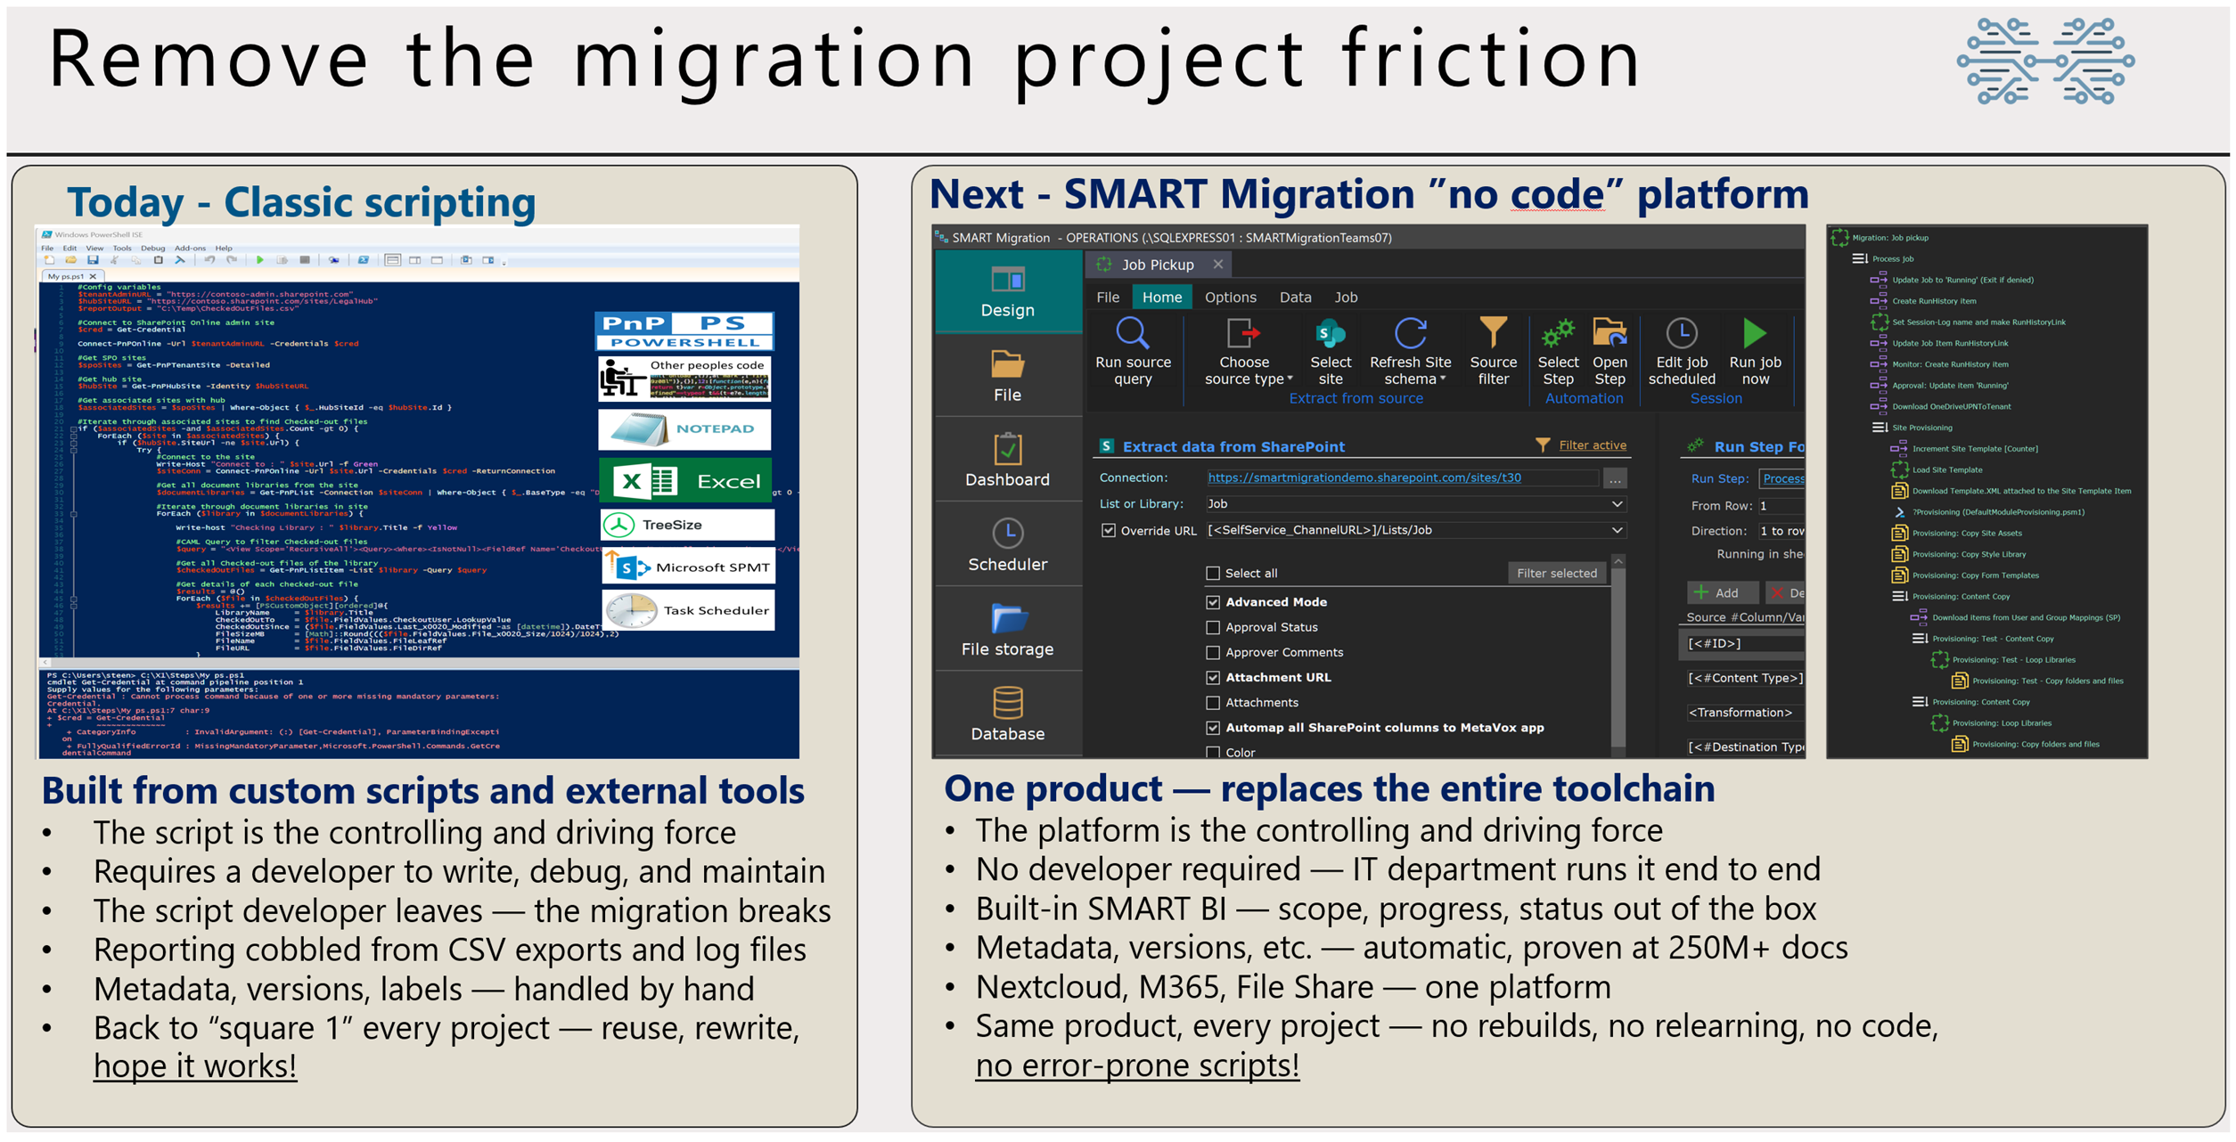Collapse the Migration: Job pickup root node
This screenshot has width=2236, height=1142.
(1839, 238)
